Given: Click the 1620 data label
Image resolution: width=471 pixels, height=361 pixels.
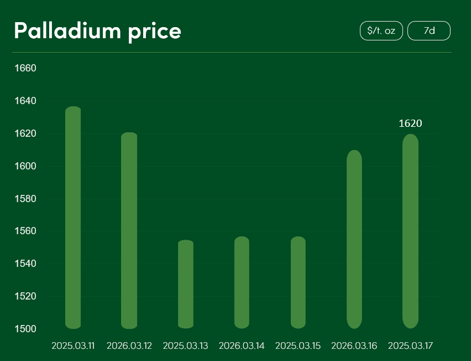Looking at the screenshot, I should [410, 123].
